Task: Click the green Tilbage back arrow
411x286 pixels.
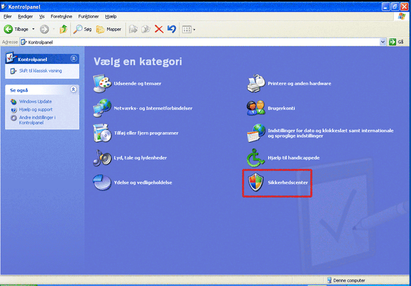Action: 9,29
